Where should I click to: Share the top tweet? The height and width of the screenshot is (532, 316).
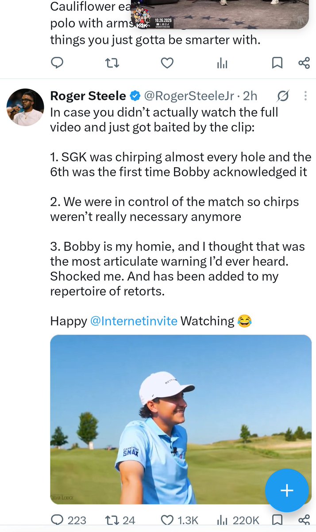[x=304, y=63]
